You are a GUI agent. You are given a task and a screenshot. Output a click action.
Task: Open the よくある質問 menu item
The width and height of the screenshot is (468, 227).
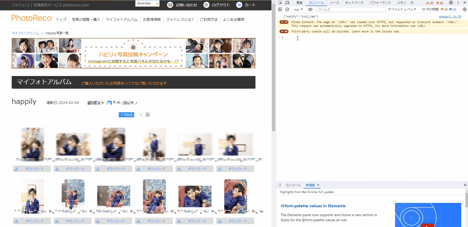[234, 20]
